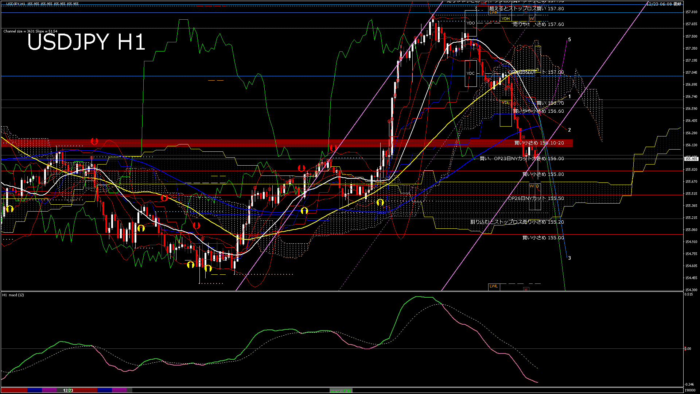
Task: Click the rightmost yellow up-arrow signal
Action: [x=380, y=202]
